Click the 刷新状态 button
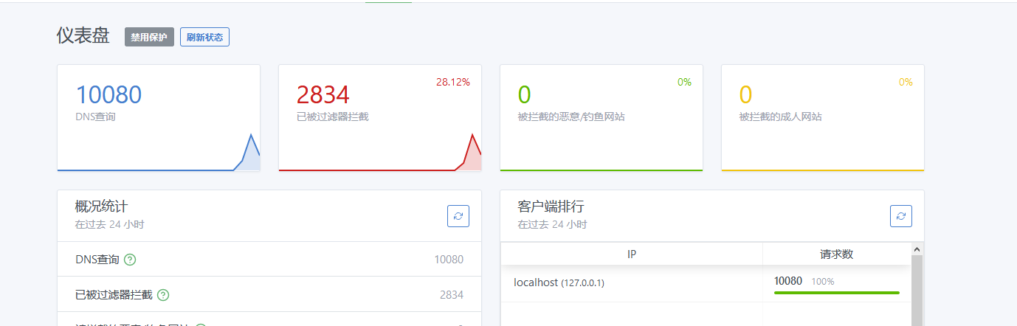This screenshot has width=1017, height=326. click(x=204, y=37)
